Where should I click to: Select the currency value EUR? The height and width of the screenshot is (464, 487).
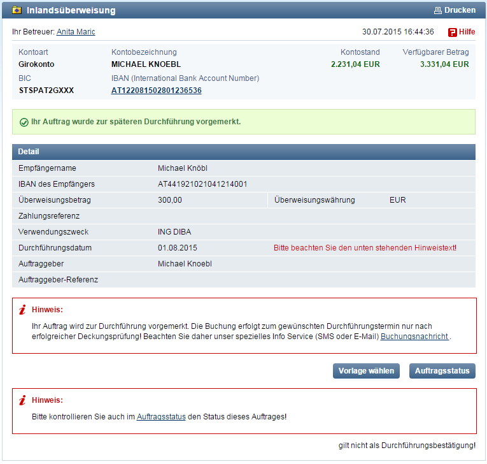tap(397, 200)
